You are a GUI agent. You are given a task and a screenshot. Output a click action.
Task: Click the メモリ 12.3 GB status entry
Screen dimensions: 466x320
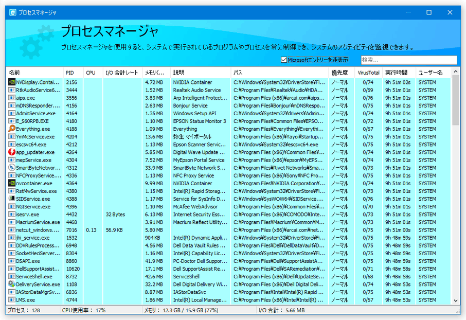[x=181, y=310]
